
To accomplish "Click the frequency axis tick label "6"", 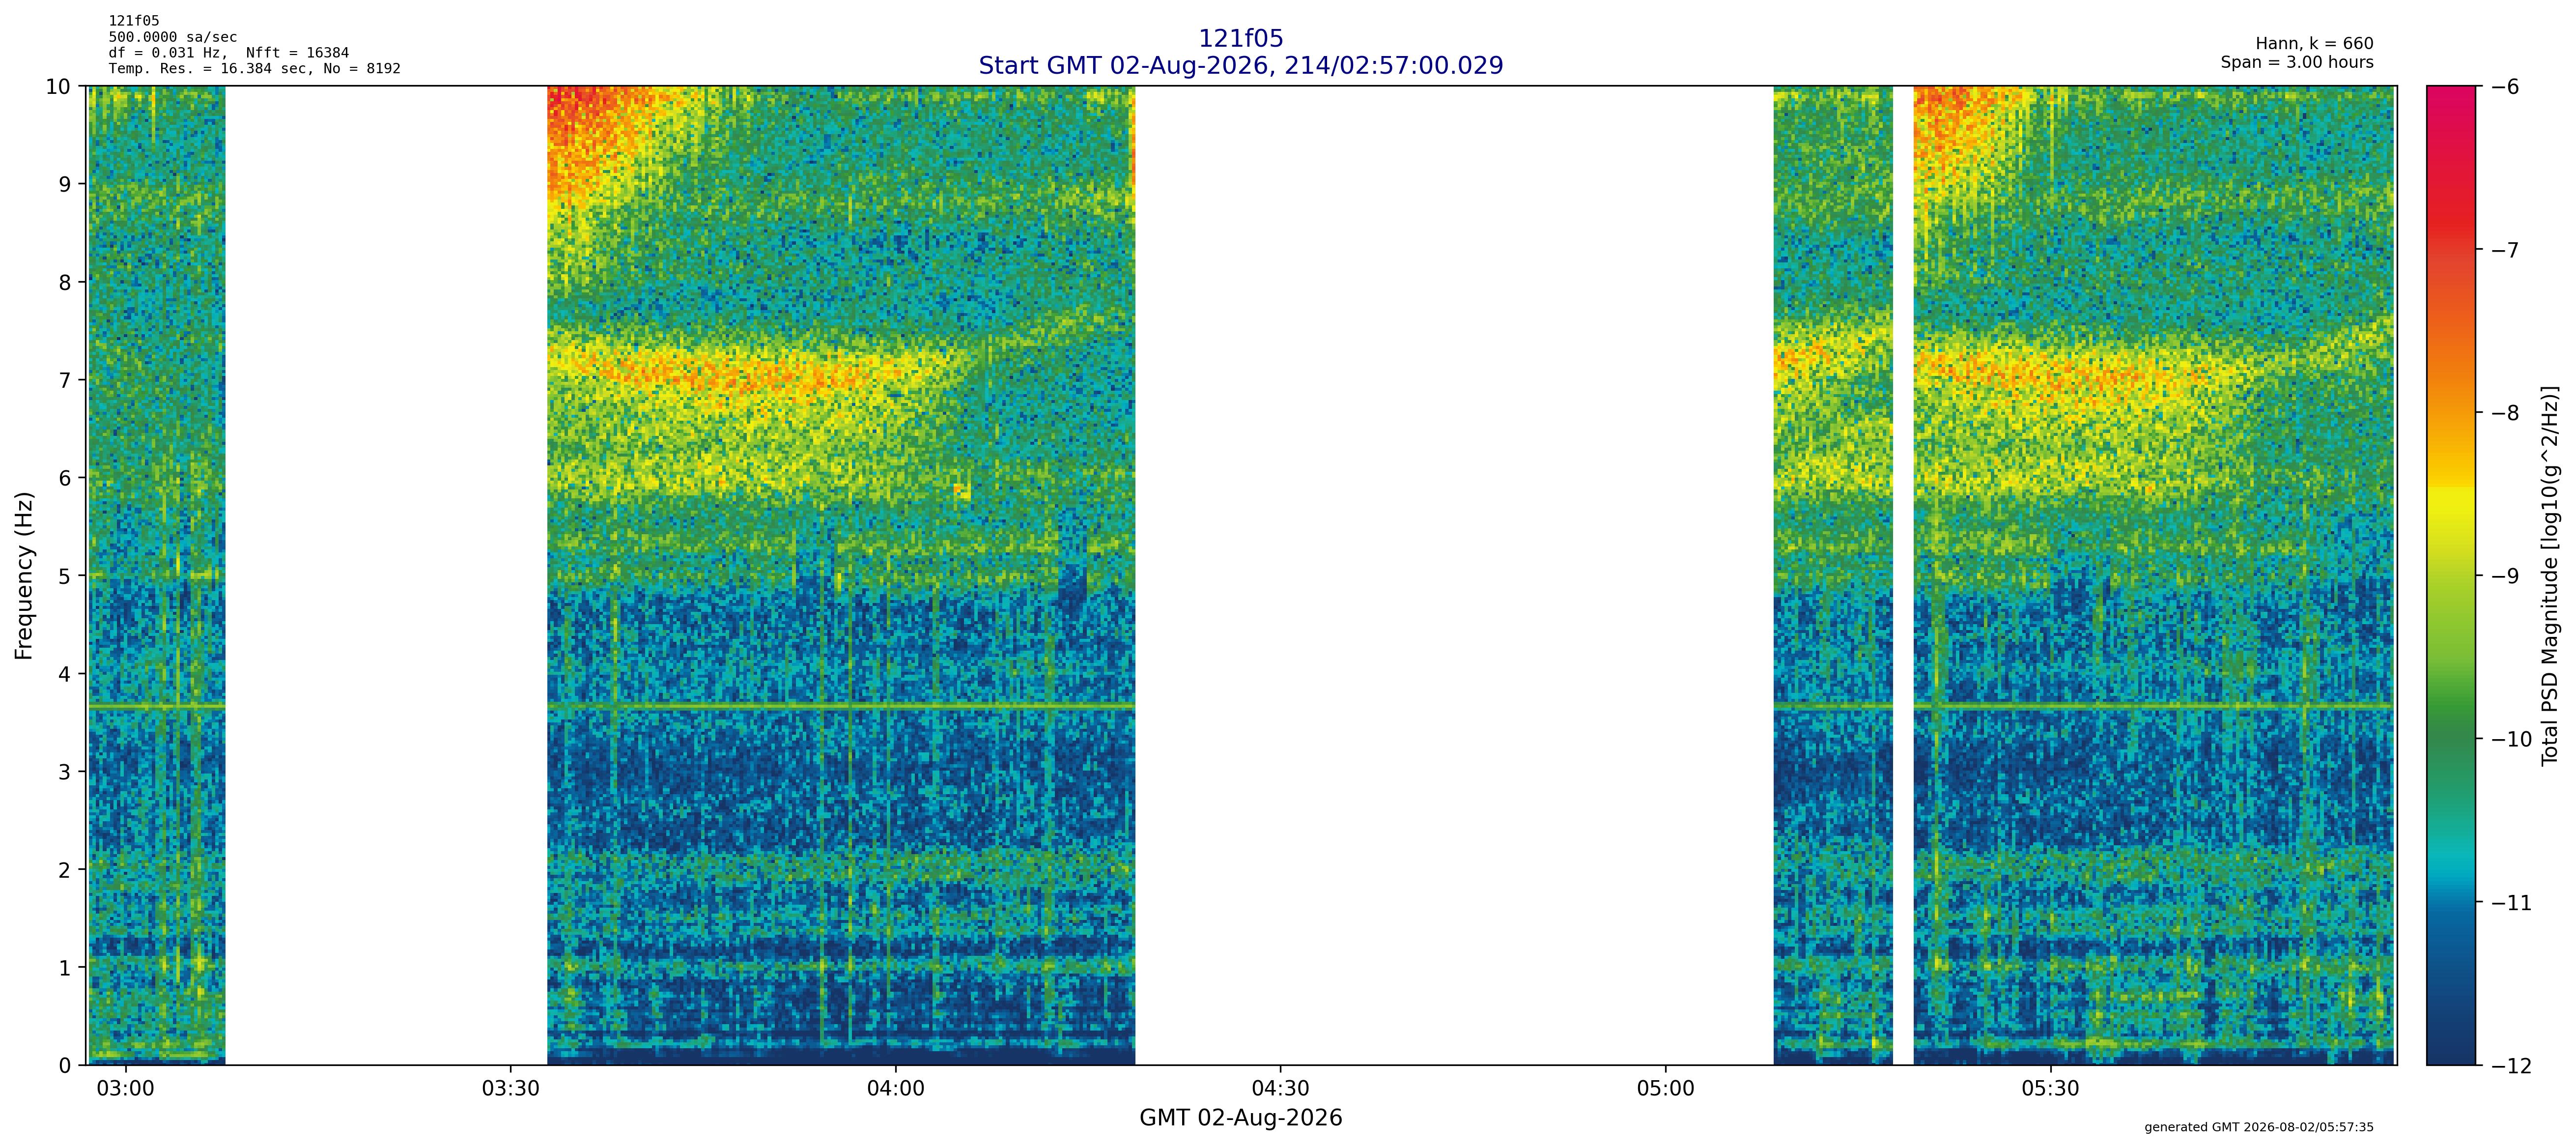I will click(x=65, y=479).
